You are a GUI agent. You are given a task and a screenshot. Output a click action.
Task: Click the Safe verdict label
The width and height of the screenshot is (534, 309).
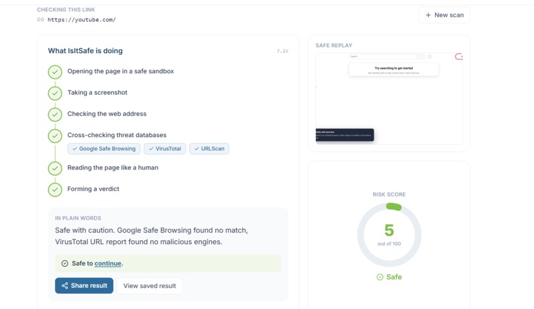pos(394,277)
